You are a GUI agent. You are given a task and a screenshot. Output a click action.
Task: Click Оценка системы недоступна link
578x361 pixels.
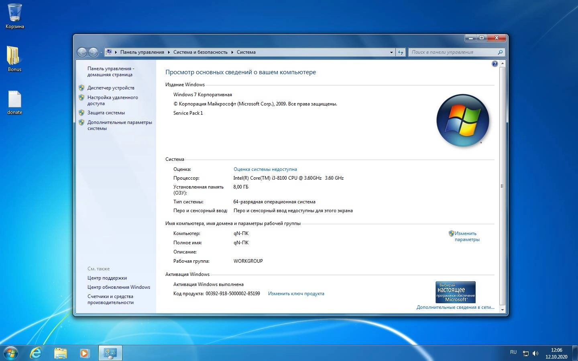[265, 169]
